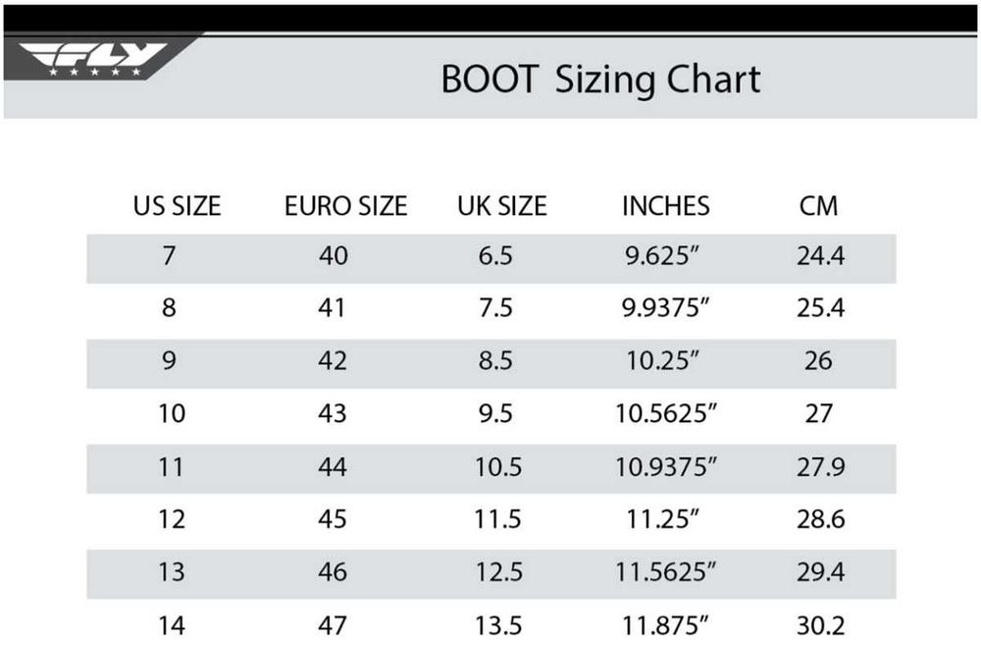Select UK size 13.5 cell

498,624
